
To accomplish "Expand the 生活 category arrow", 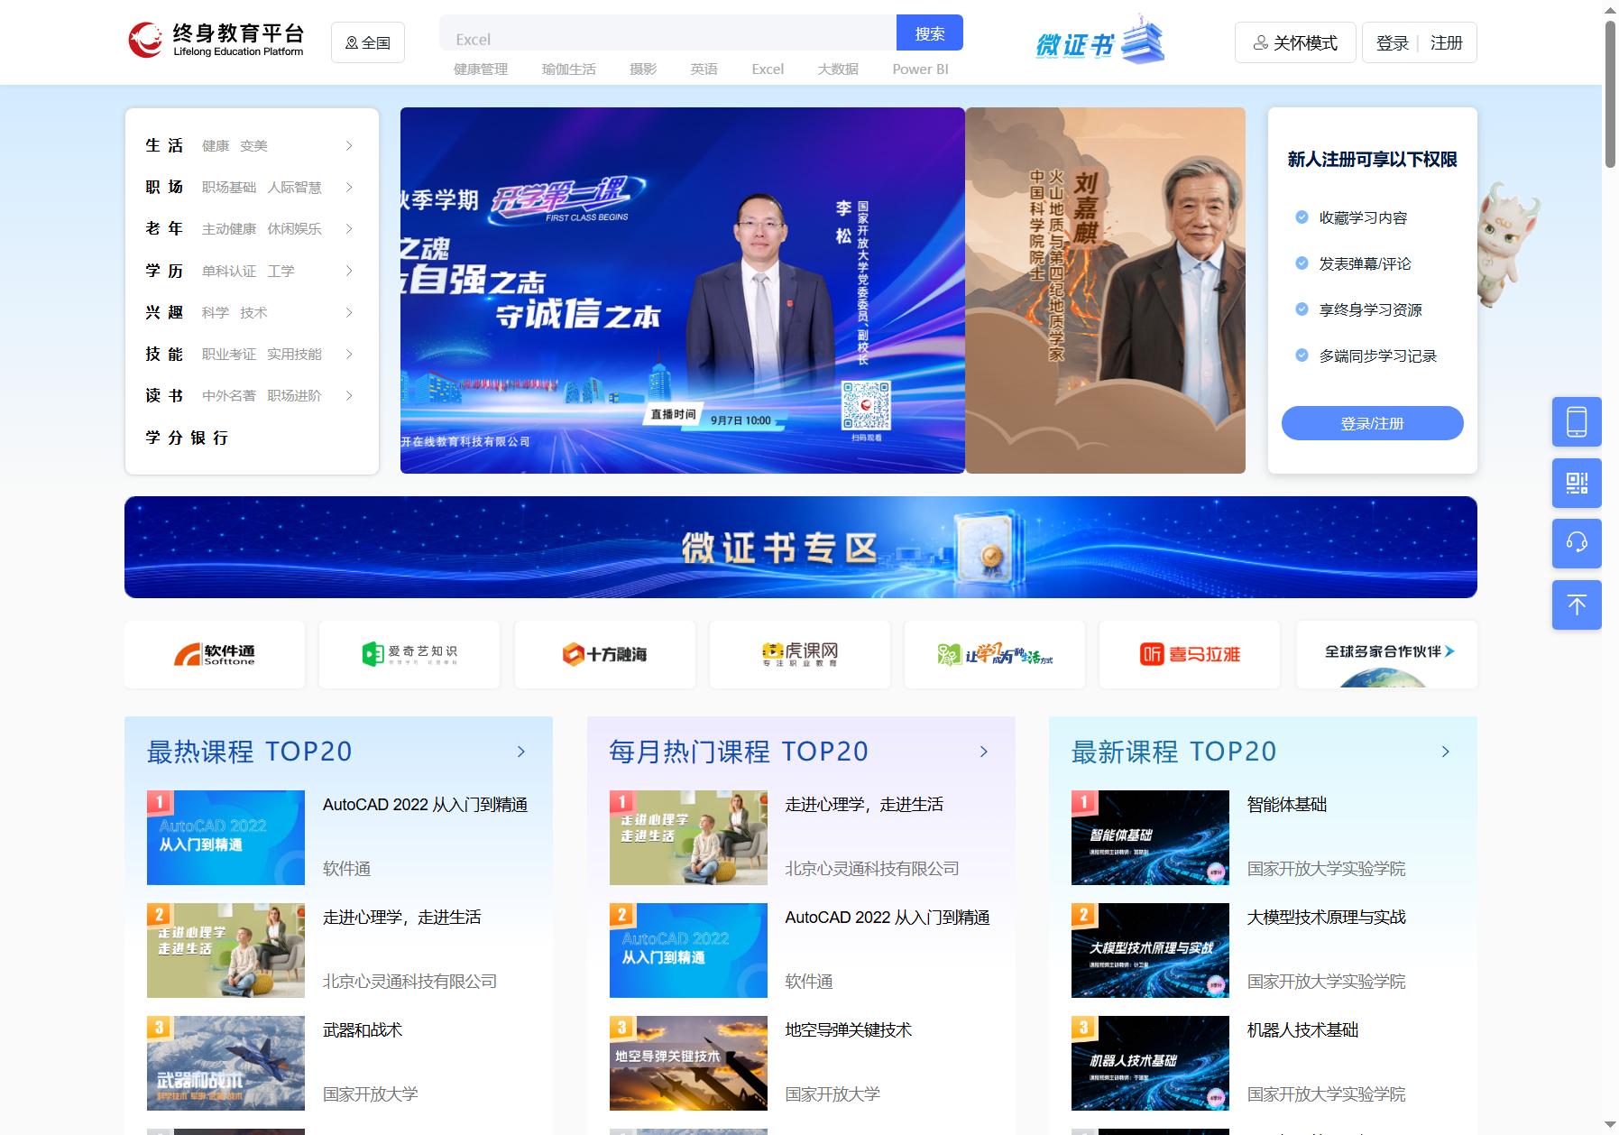I will click(x=349, y=145).
